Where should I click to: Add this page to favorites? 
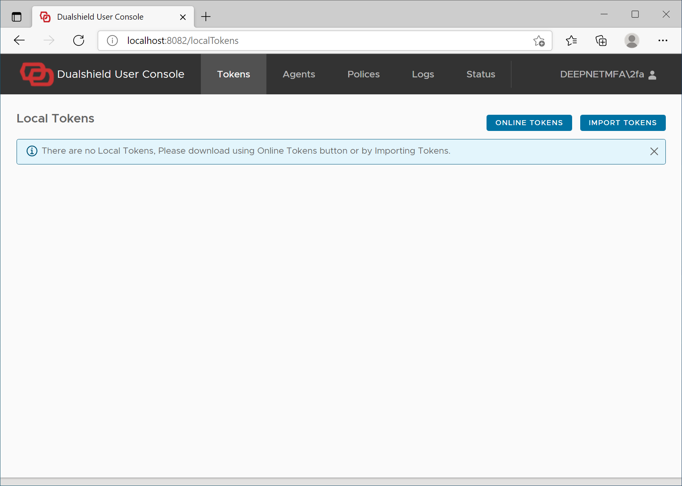pos(539,40)
